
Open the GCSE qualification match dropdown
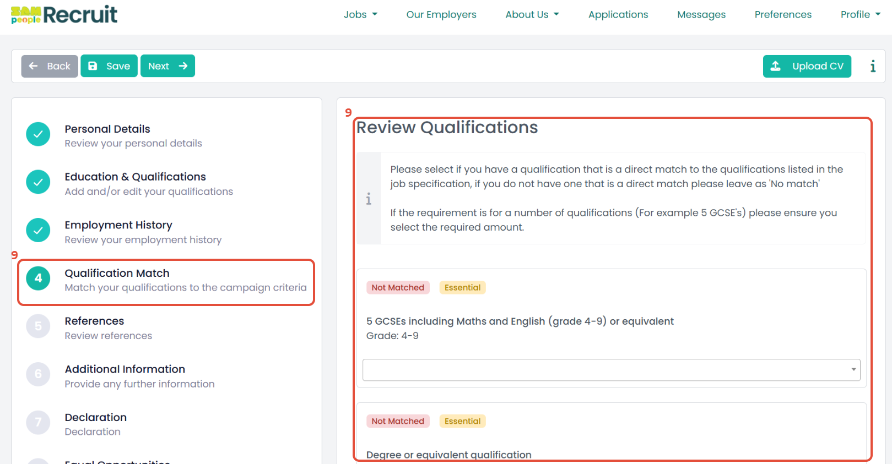tap(612, 370)
